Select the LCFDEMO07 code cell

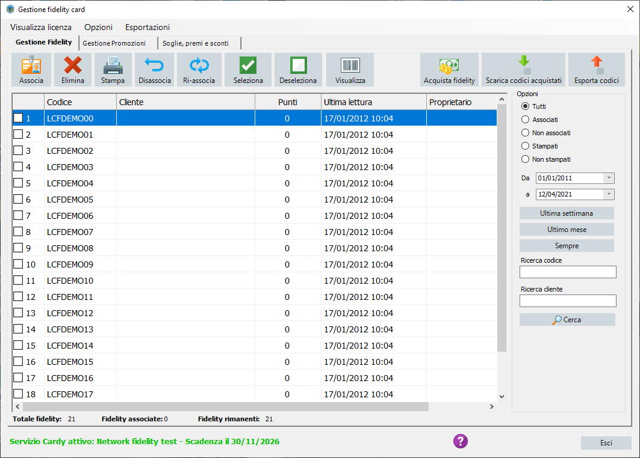click(80, 232)
